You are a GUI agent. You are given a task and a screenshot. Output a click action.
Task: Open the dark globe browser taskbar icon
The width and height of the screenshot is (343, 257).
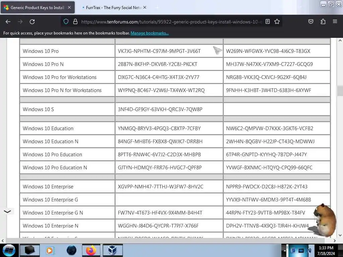(71, 250)
